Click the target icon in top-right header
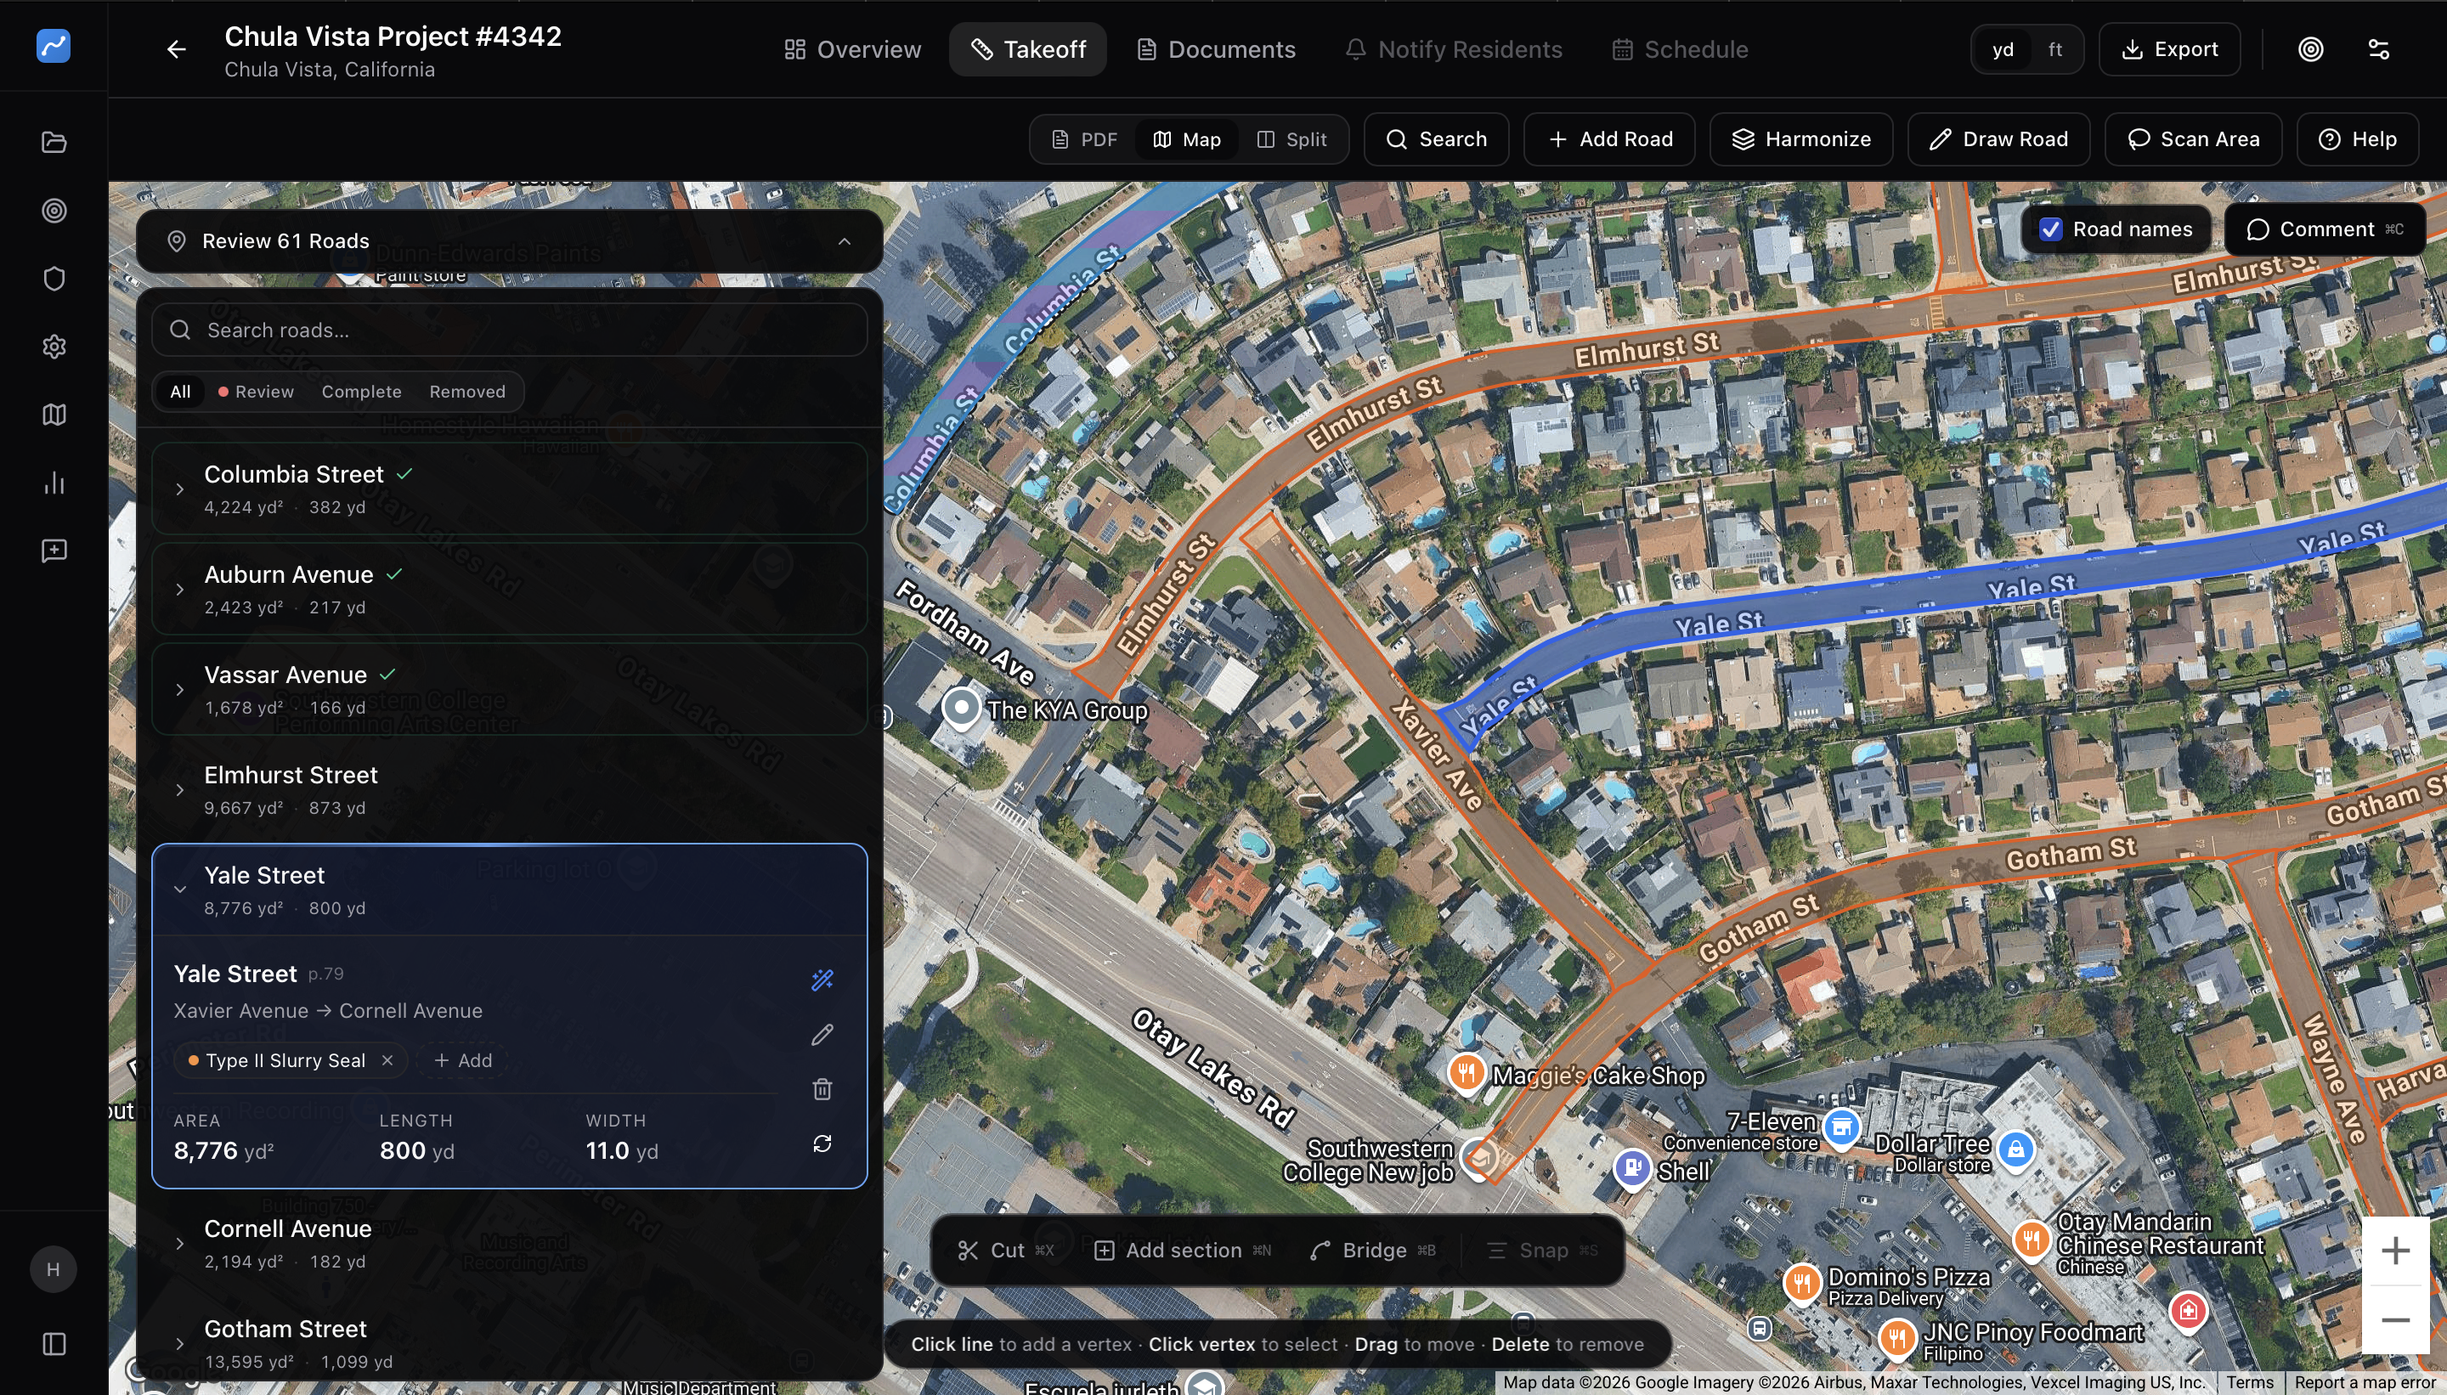This screenshot has height=1395, width=2447. pos(2310,49)
